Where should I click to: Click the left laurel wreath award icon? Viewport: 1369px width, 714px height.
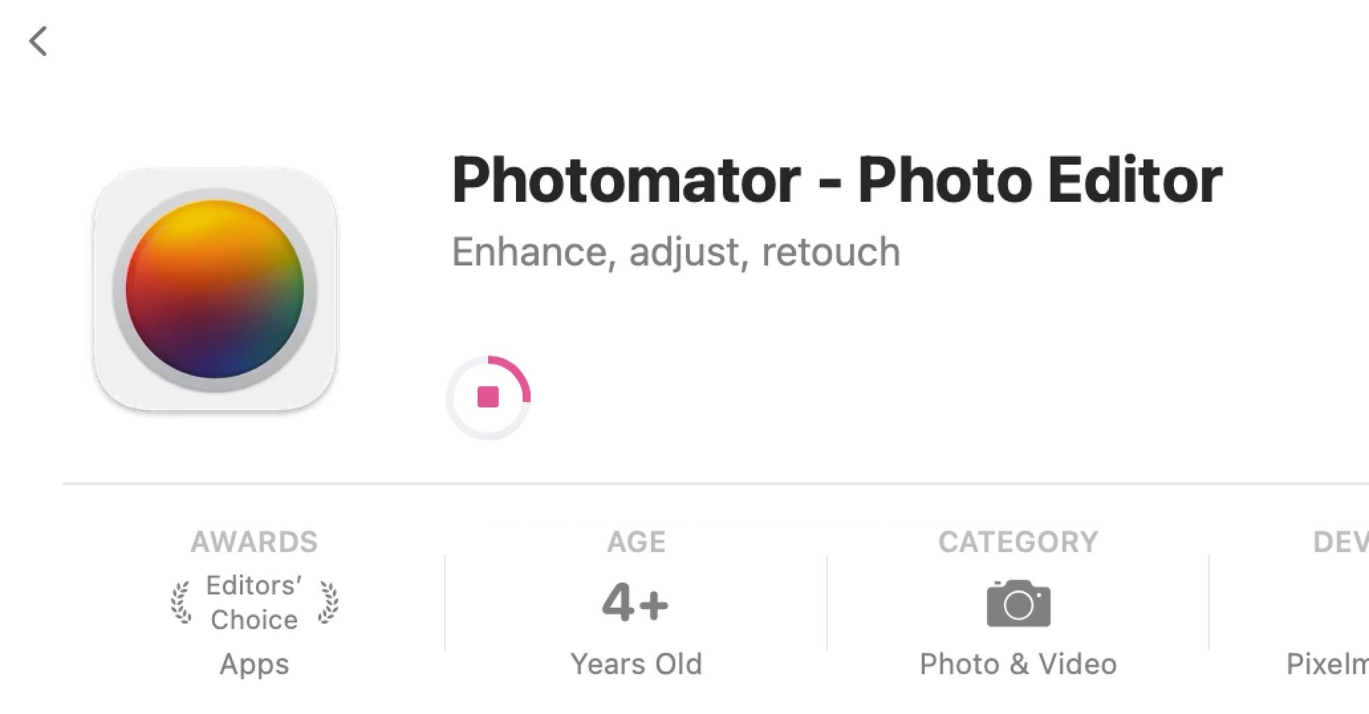coord(181,603)
